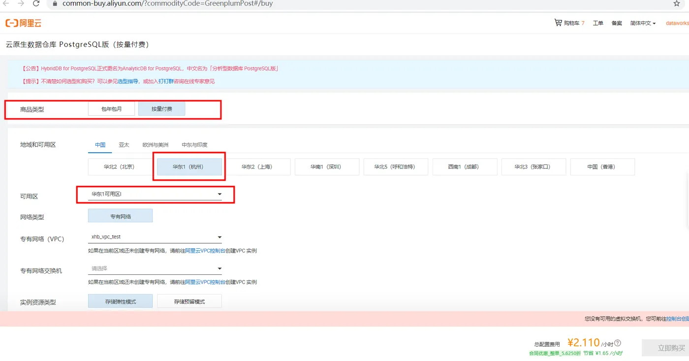Open the 简体中文 language dropdown
689x361 pixels.
[x=643, y=23]
